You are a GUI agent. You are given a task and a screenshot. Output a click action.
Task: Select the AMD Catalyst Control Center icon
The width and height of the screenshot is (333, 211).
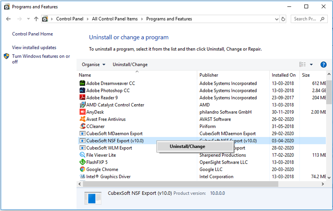(x=82, y=105)
